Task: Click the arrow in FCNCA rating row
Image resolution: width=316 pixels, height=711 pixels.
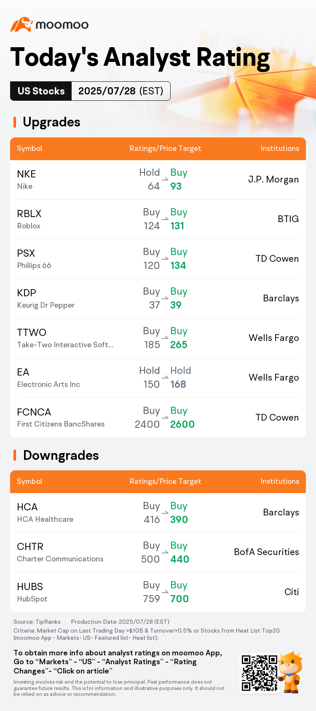Action: (x=165, y=417)
